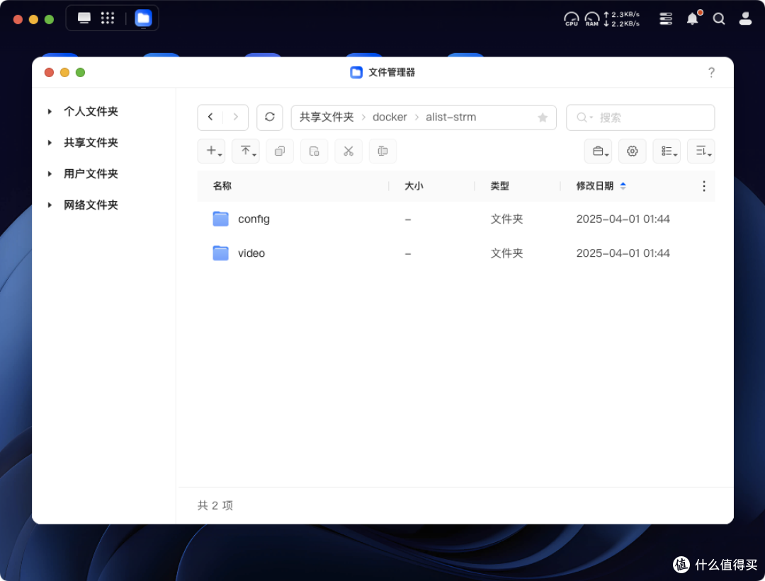
Task: Expand the 用户文件夹 tree node
Action: (50, 174)
